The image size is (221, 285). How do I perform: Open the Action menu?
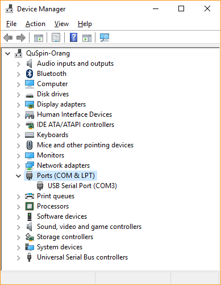pos(35,24)
